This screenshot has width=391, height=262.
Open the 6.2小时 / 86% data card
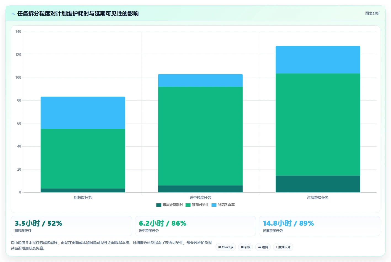[x=195, y=226]
